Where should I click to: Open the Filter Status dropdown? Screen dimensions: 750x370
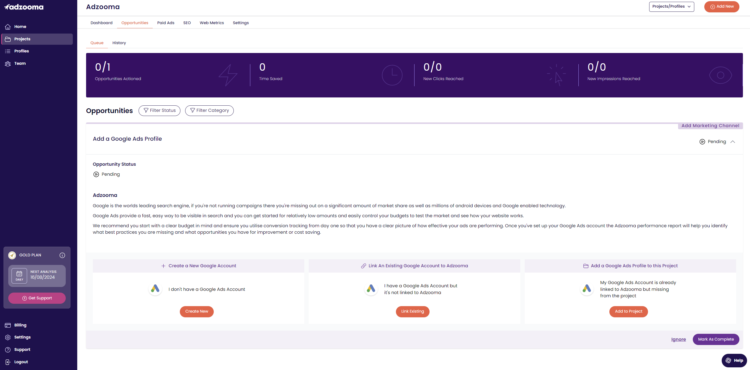coord(159,111)
